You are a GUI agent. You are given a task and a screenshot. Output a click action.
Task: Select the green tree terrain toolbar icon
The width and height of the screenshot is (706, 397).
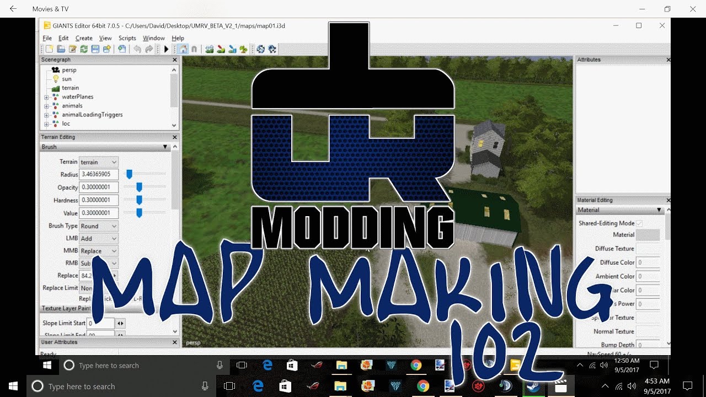244,49
